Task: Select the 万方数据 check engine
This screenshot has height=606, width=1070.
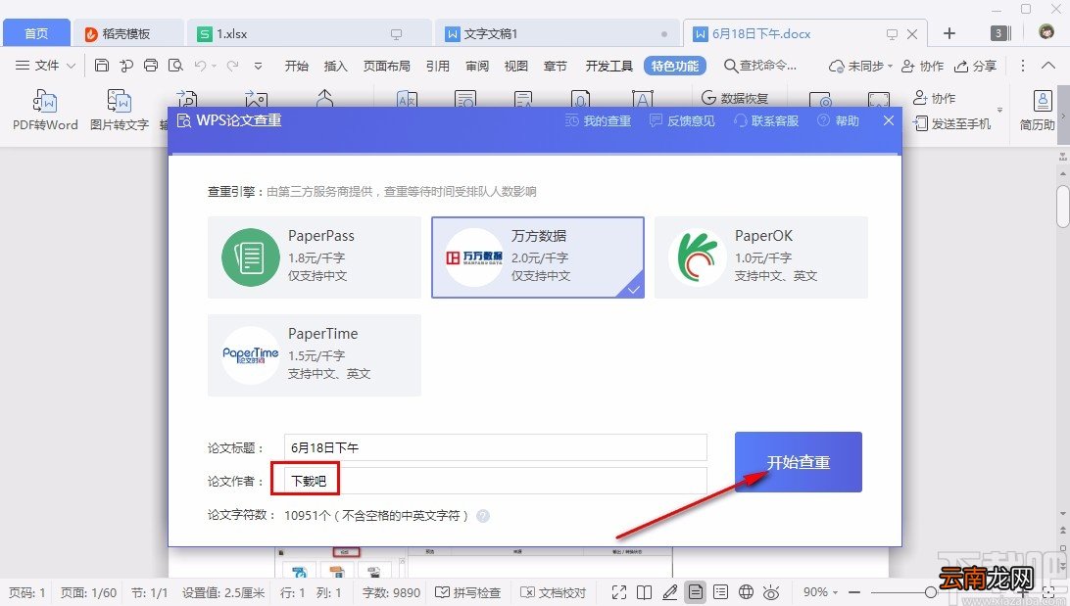Action: coord(538,257)
